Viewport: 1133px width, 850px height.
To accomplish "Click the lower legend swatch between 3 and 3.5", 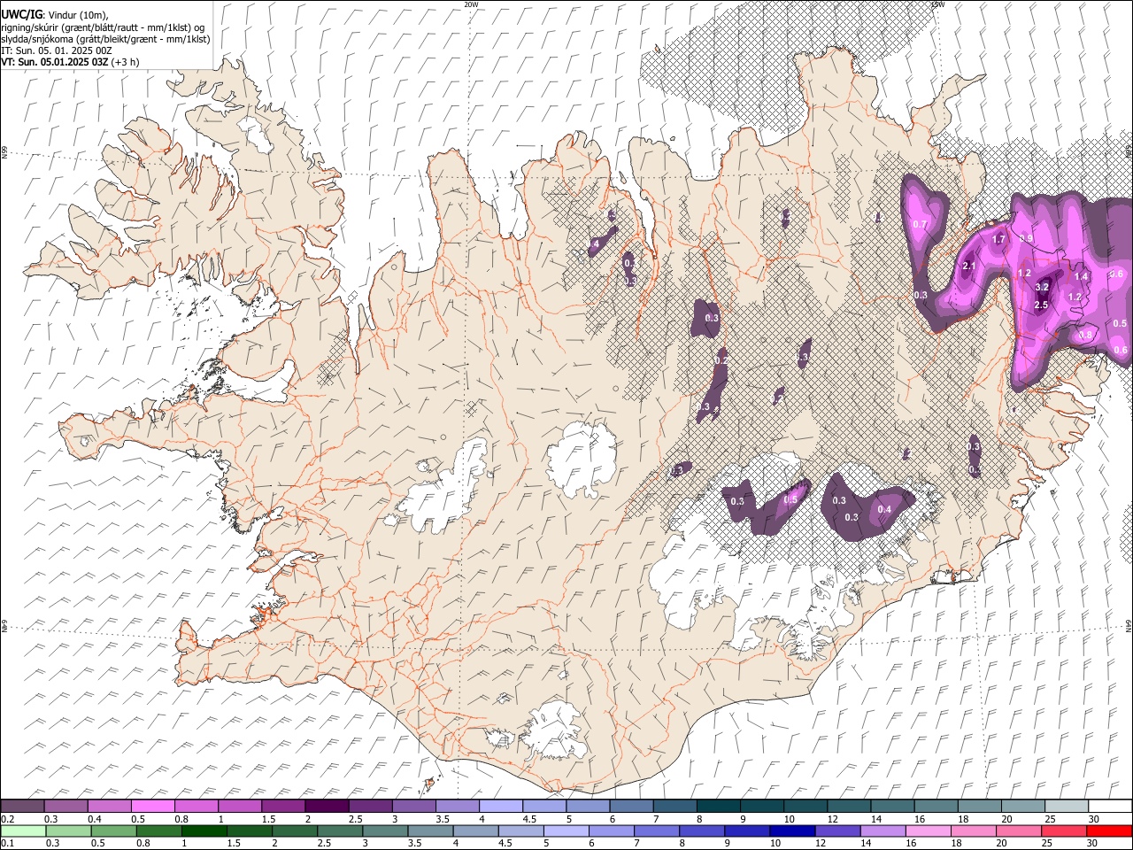I will coord(383,831).
